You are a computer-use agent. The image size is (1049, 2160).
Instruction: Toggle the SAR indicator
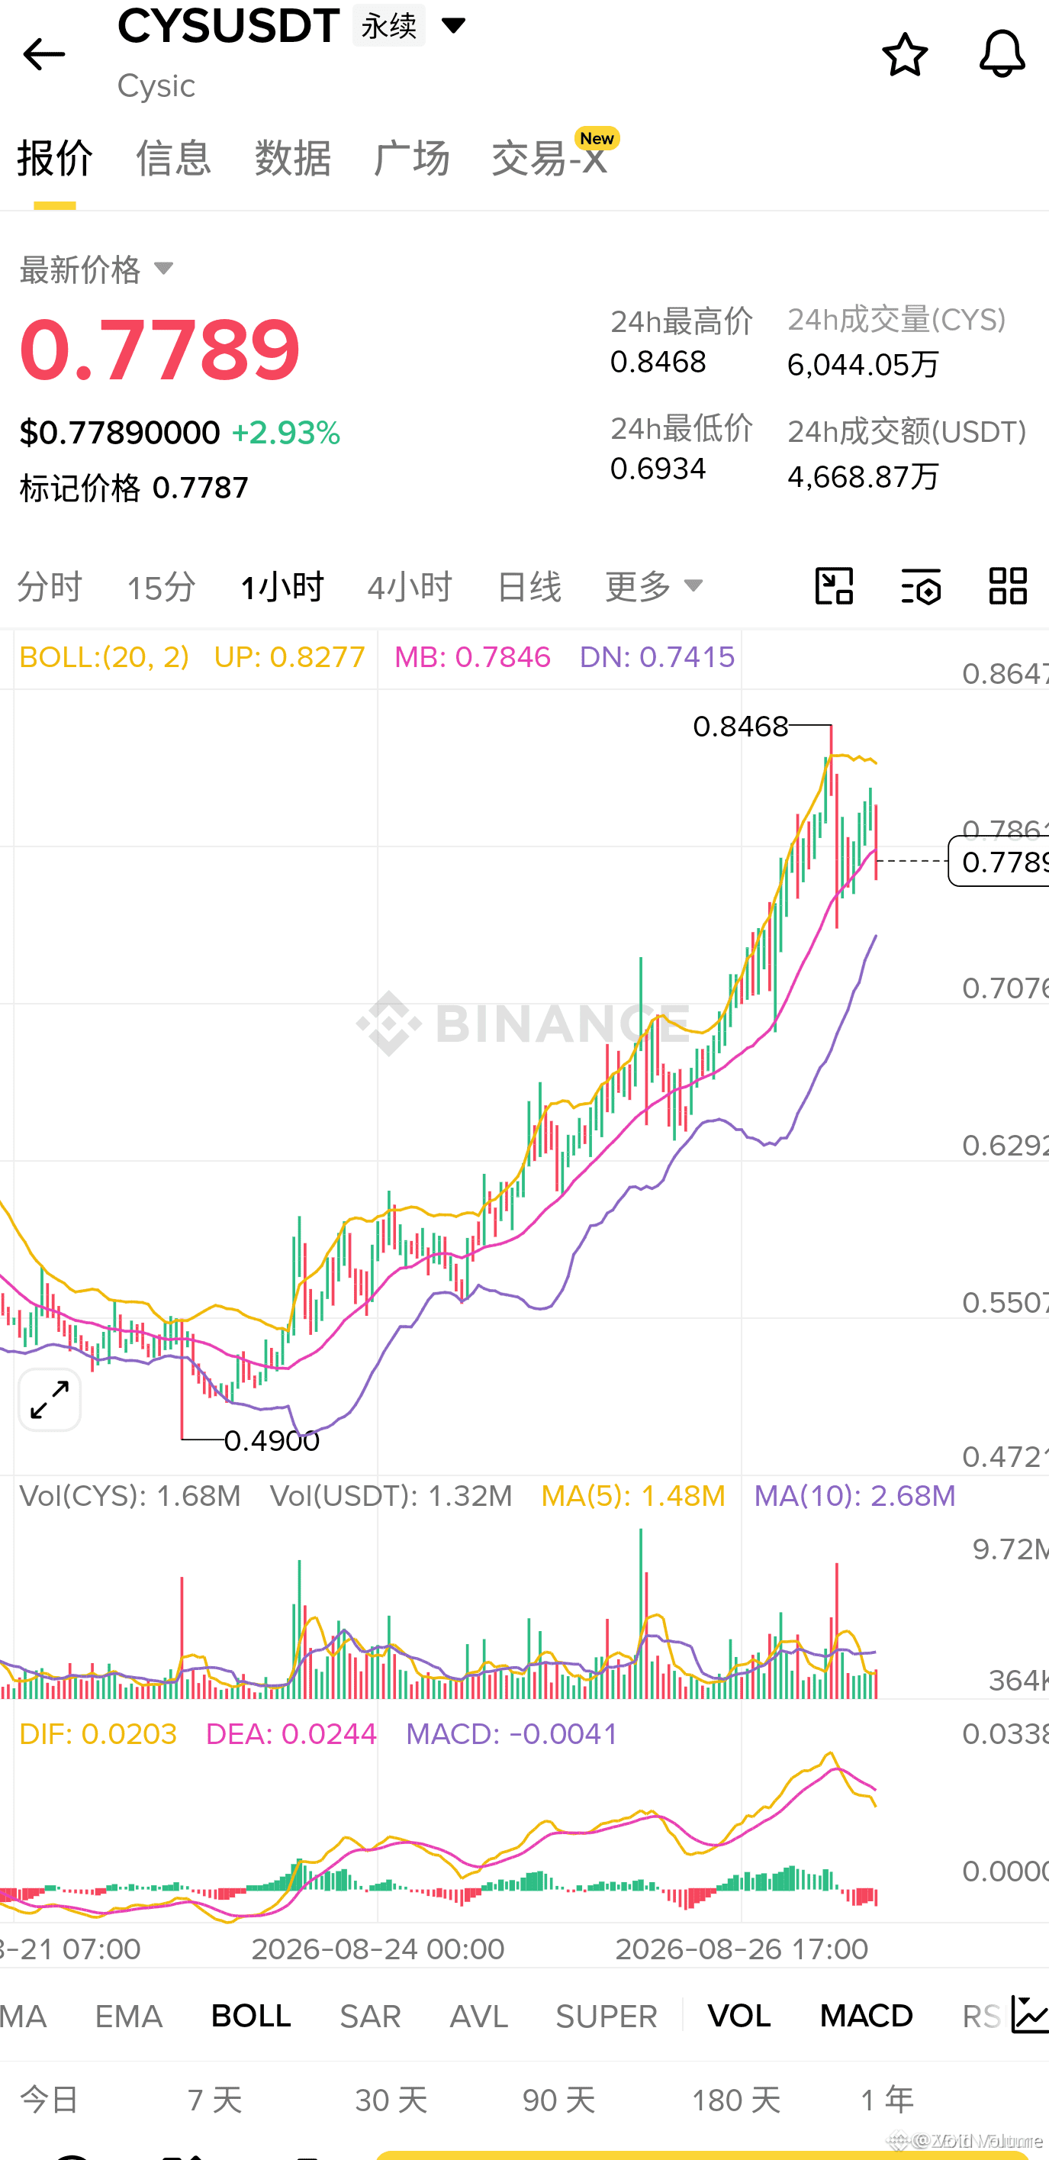370,2016
